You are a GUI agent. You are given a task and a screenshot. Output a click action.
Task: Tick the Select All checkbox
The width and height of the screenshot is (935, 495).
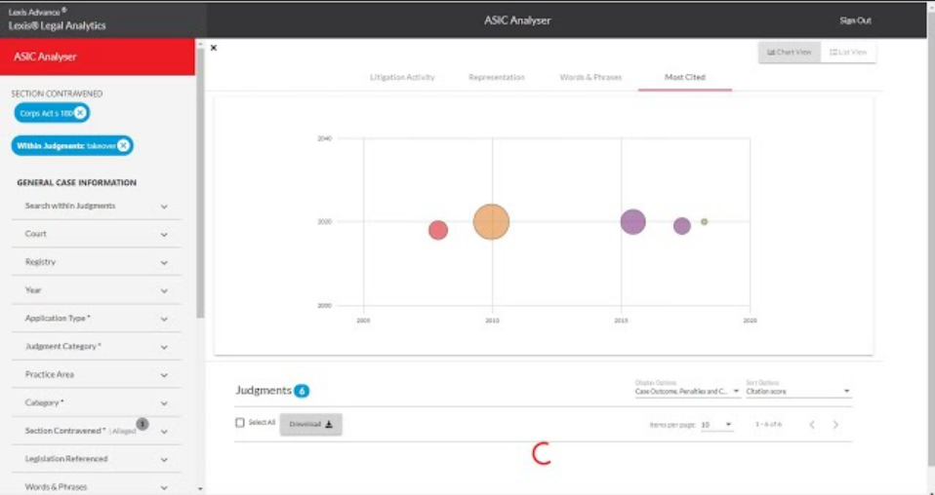tap(240, 422)
